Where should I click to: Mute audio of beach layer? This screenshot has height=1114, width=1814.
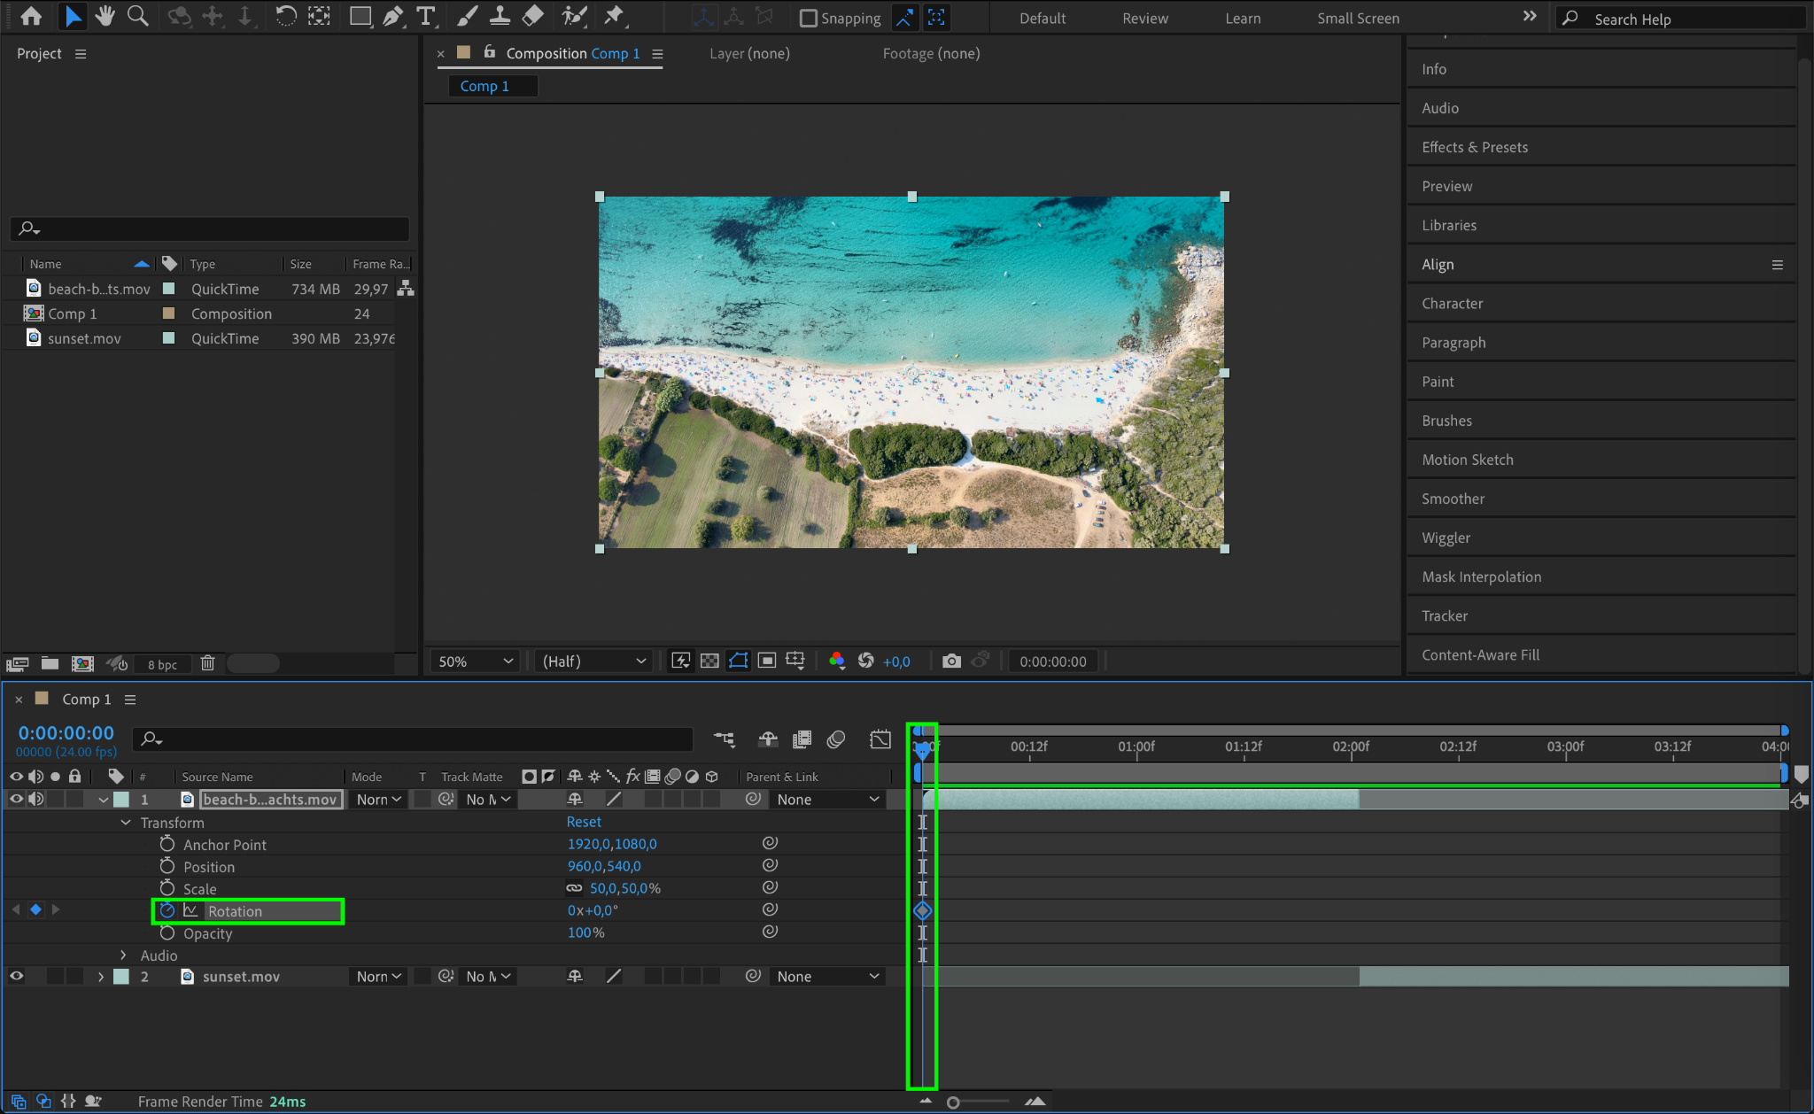pyautogui.click(x=35, y=799)
